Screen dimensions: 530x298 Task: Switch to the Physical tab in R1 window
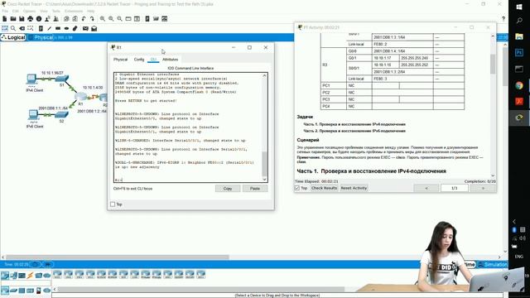[120, 60]
